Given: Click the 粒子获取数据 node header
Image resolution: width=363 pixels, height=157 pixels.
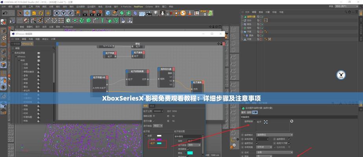Looking at the screenshot, I should pos(137,71).
